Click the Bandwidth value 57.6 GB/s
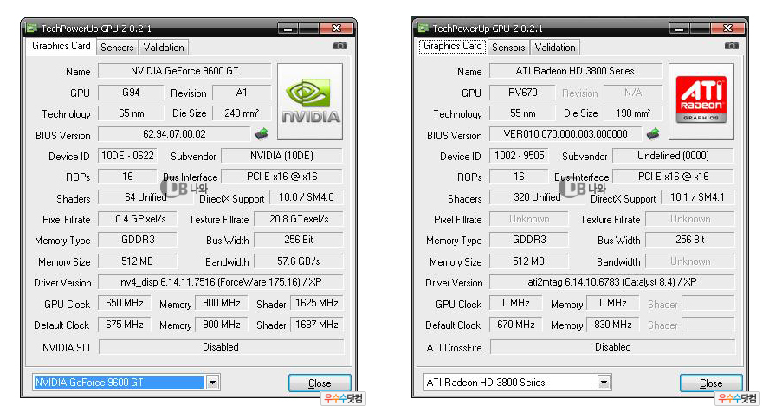This screenshot has height=412, width=769. pos(299,261)
